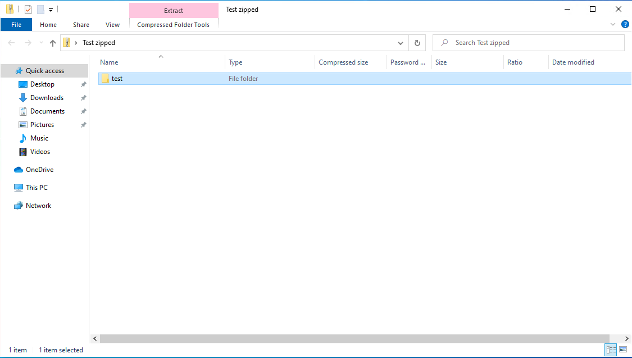Open the Quick Access Toolbar customize dropdown

(x=51, y=9)
